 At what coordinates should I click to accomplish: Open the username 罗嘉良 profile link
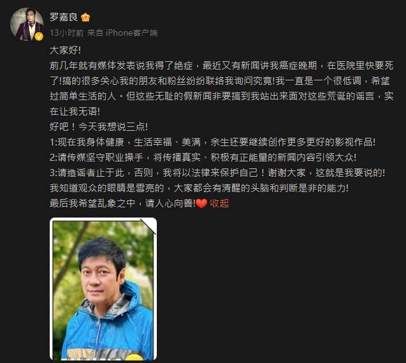(64, 17)
